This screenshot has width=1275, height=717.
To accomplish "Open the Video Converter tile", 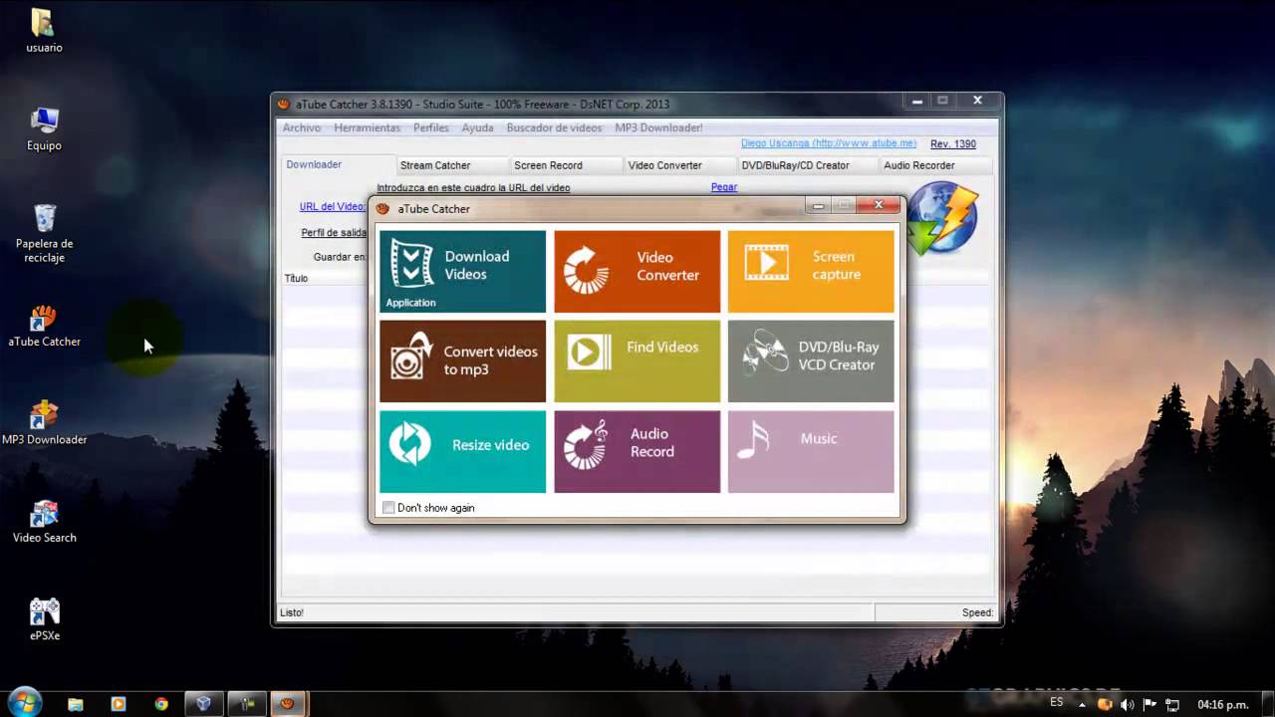I will (x=637, y=271).
